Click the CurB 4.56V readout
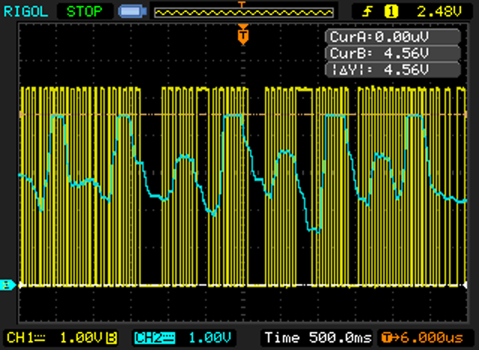 [x=393, y=53]
